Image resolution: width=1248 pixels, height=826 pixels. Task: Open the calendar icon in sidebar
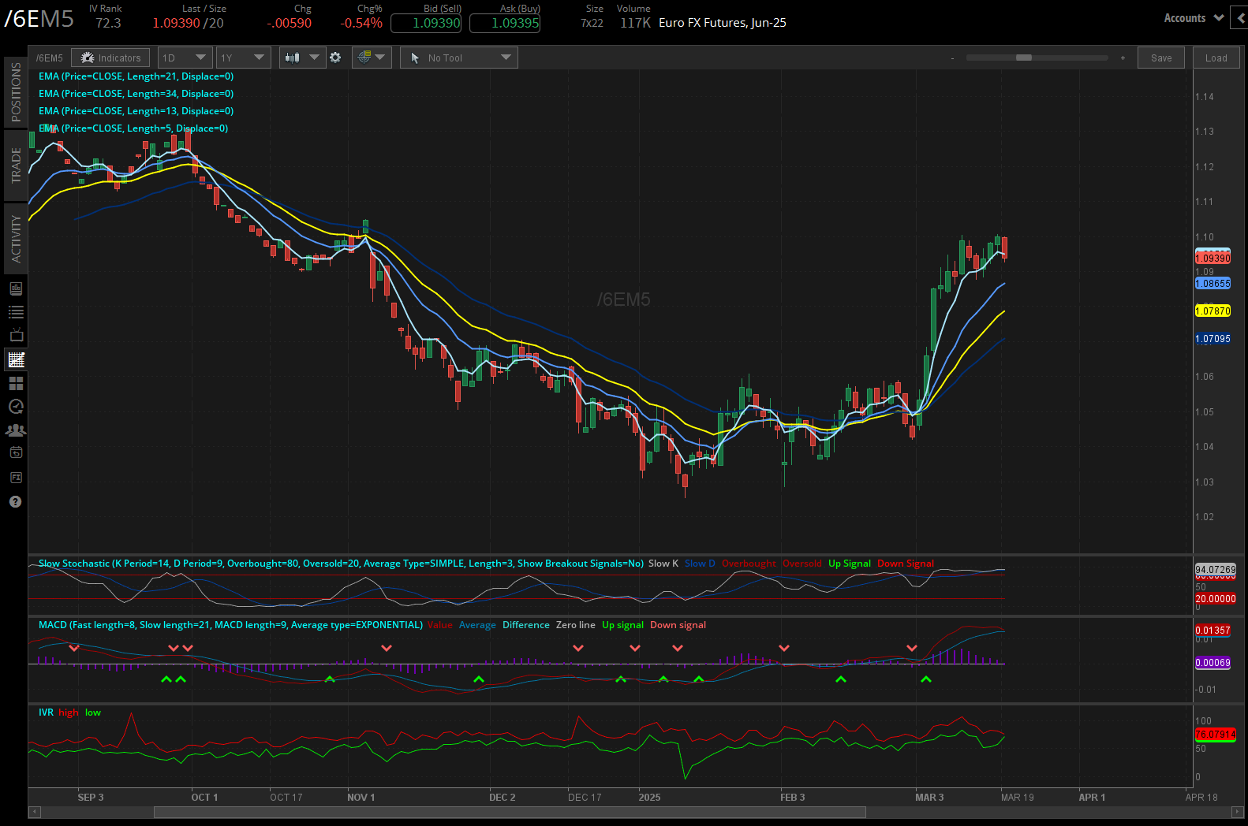16,452
